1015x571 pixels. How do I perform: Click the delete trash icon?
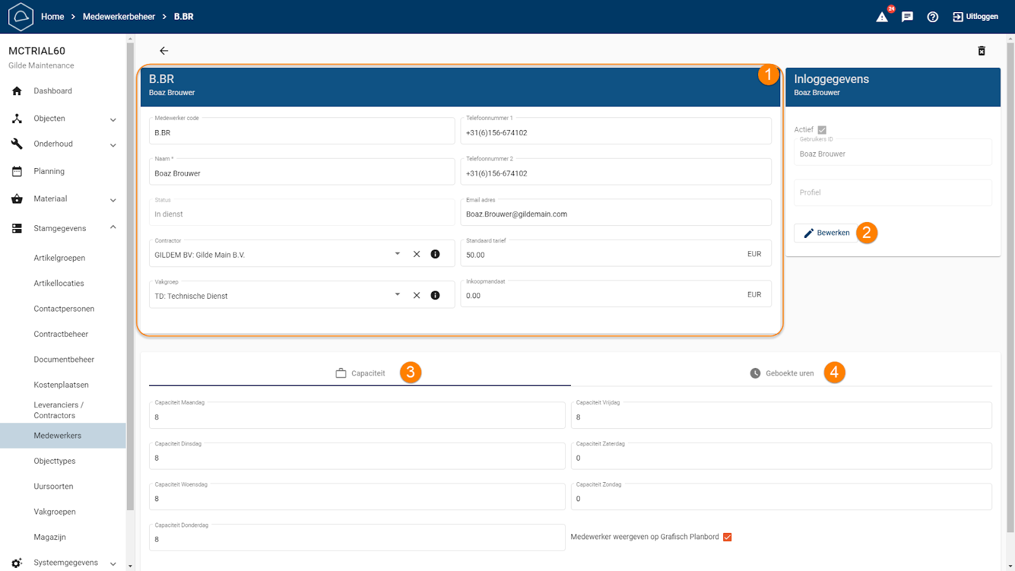(981, 51)
